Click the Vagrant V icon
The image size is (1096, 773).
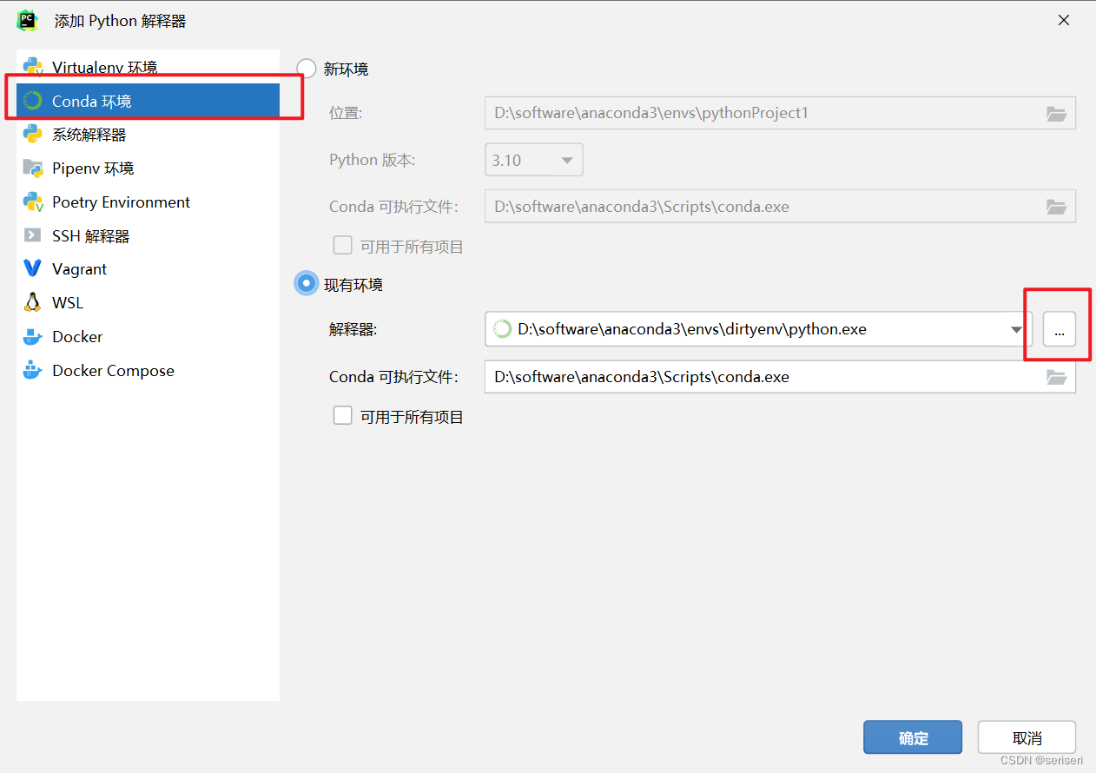(x=33, y=269)
